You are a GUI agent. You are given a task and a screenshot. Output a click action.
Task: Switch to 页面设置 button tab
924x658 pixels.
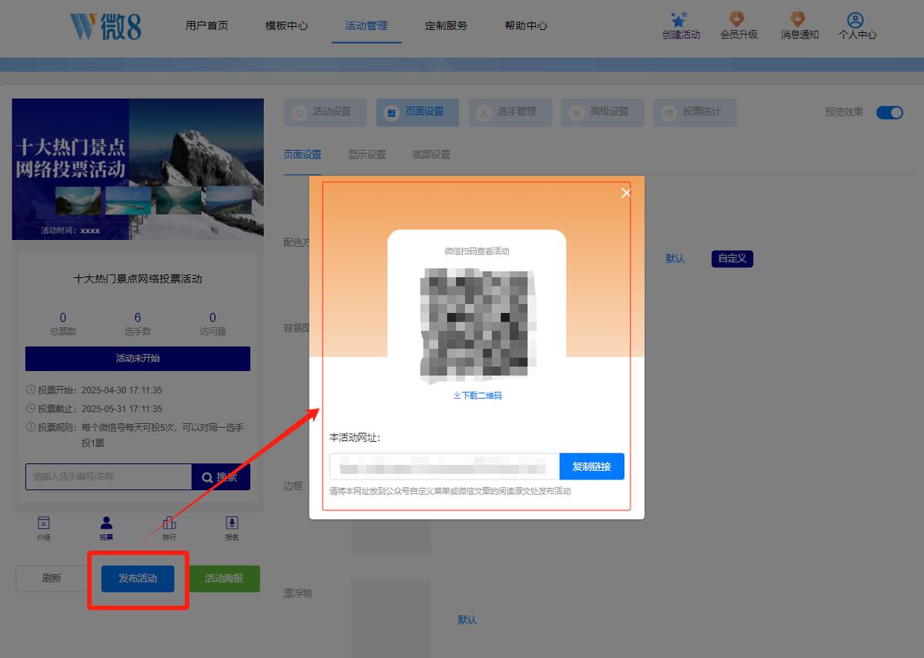coord(417,112)
